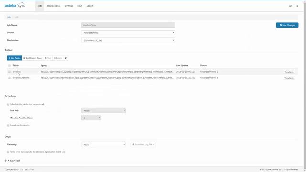Open the API link in the header

point(291,6)
